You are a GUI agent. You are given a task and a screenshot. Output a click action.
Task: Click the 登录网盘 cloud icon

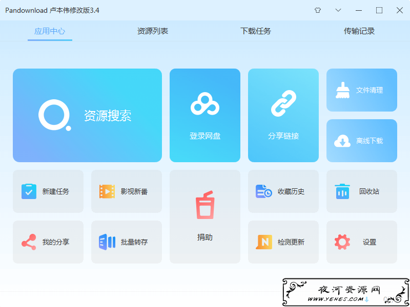[x=204, y=104]
